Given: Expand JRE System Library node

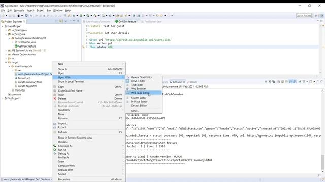Looking at the screenshot, I should [6, 51].
